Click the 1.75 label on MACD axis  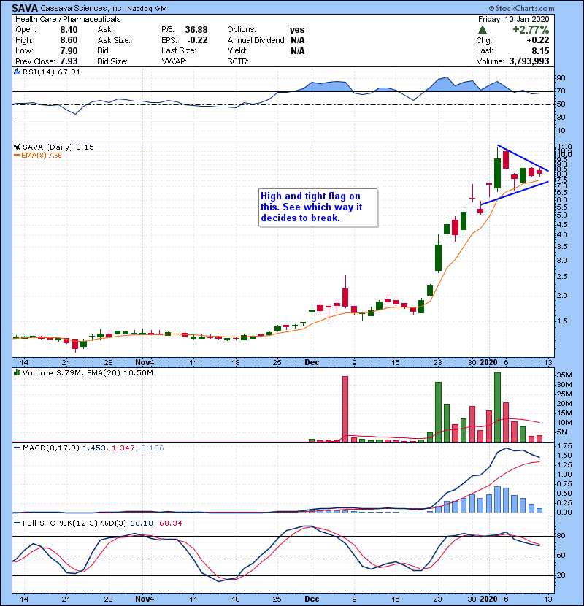pos(565,446)
